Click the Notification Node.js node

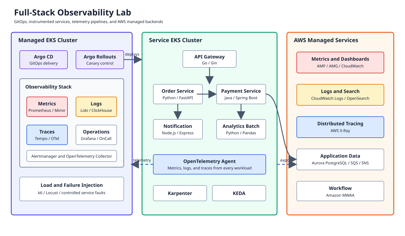click(x=178, y=129)
